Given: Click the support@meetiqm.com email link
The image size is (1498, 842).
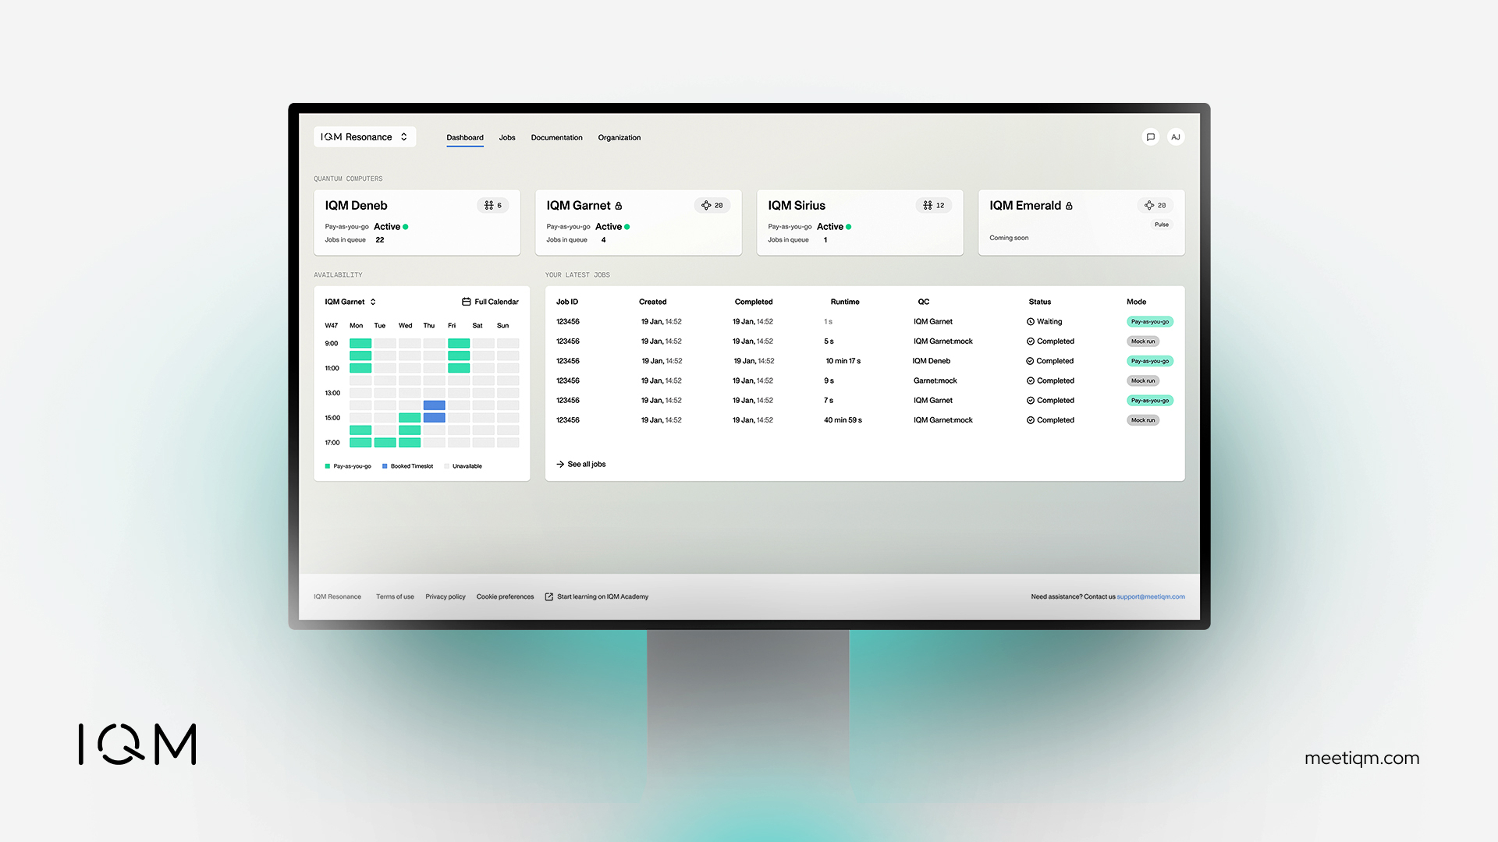Looking at the screenshot, I should 1150,597.
